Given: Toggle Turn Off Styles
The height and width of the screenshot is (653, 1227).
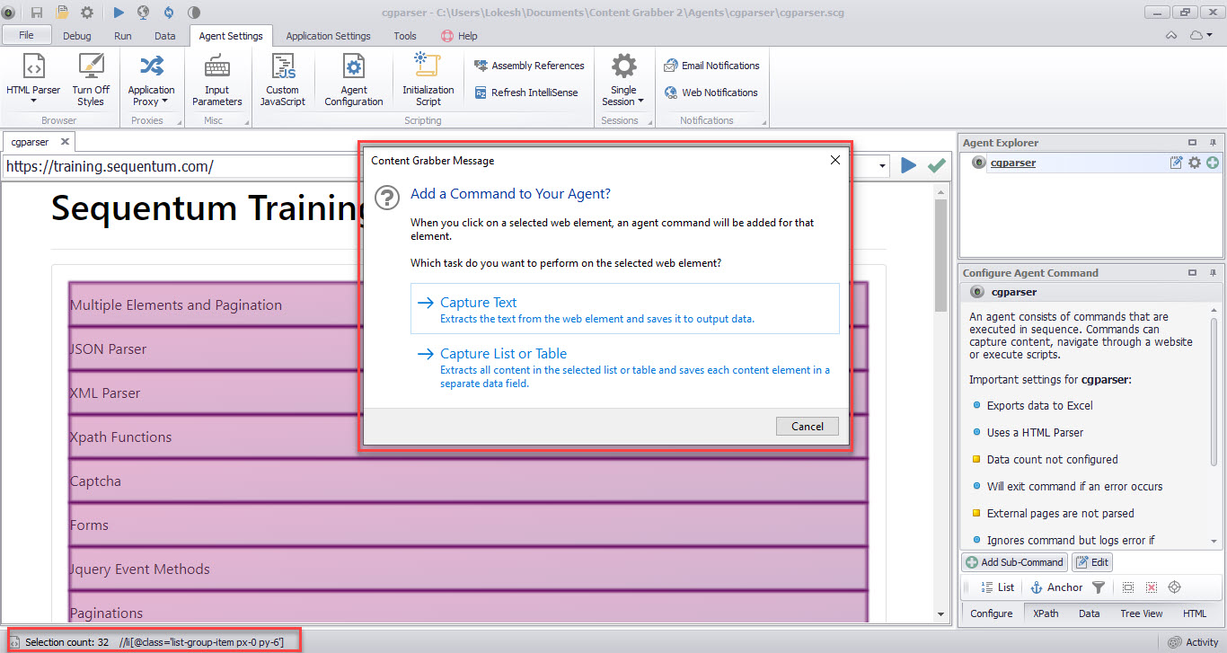Looking at the screenshot, I should [91, 79].
